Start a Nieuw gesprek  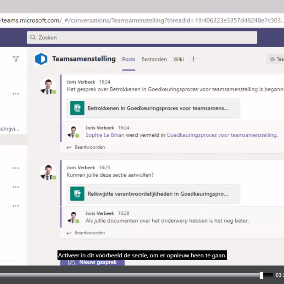(x=92, y=262)
